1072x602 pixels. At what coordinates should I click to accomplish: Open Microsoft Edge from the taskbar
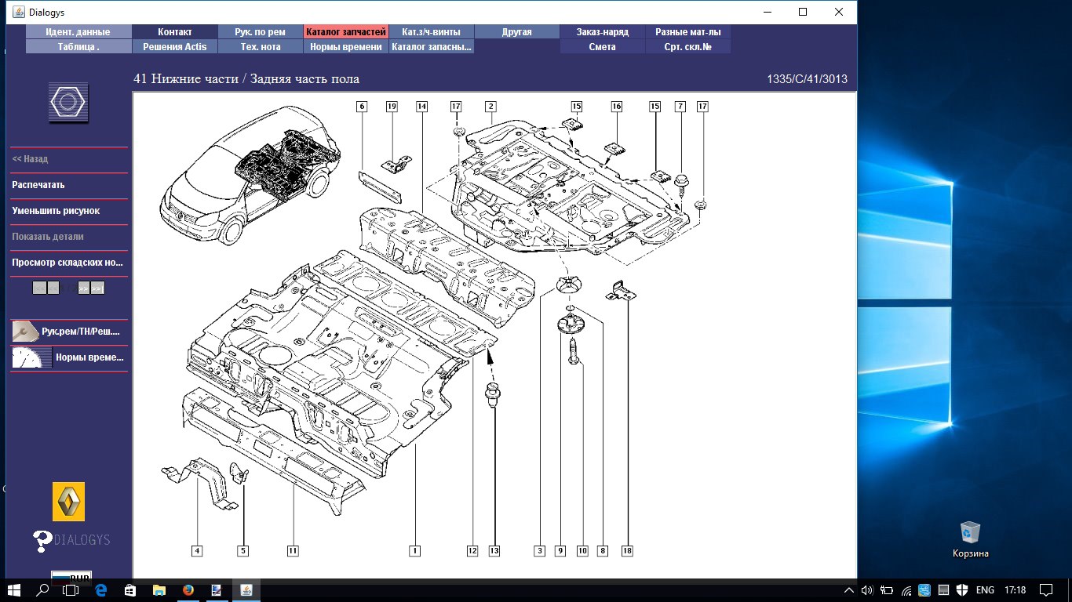pyautogui.click(x=101, y=590)
